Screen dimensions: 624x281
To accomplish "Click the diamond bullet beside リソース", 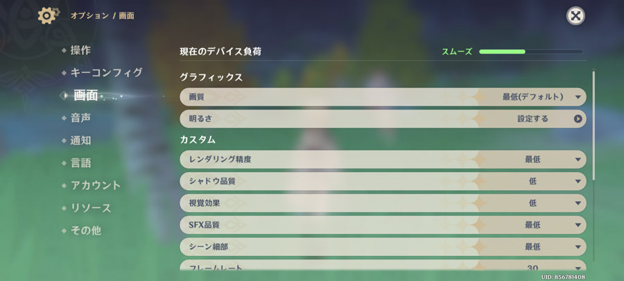I will point(64,208).
